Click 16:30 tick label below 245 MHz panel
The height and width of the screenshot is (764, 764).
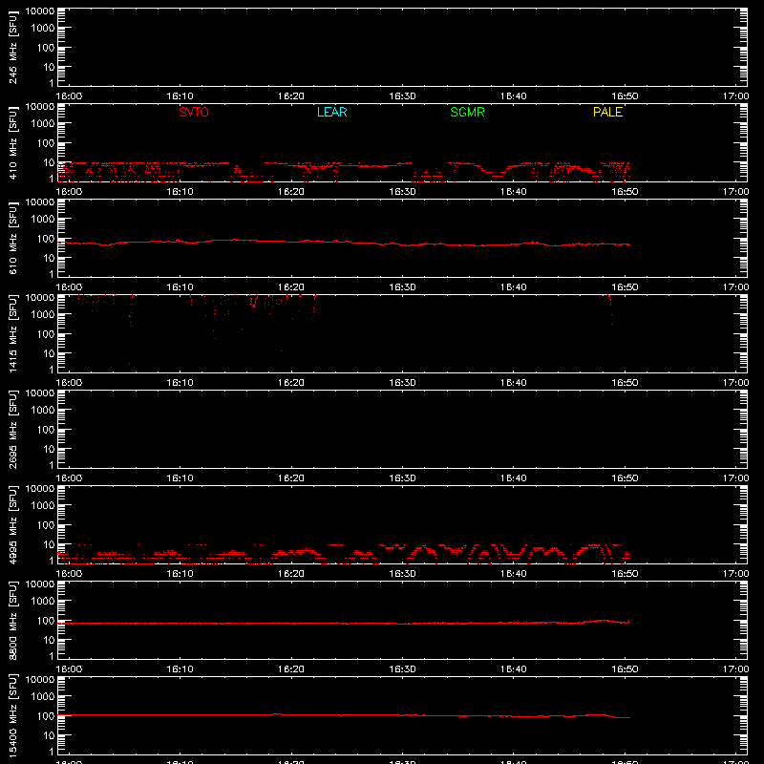tap(402, 96)
